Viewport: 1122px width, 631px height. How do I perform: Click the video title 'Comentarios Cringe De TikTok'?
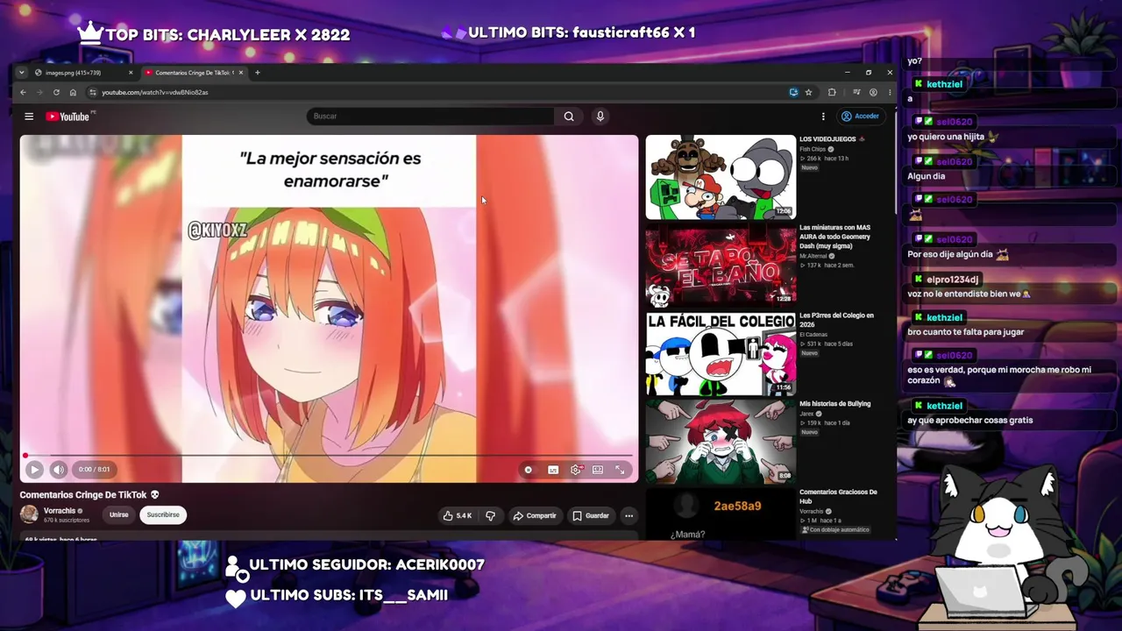[x=84, y=495]
